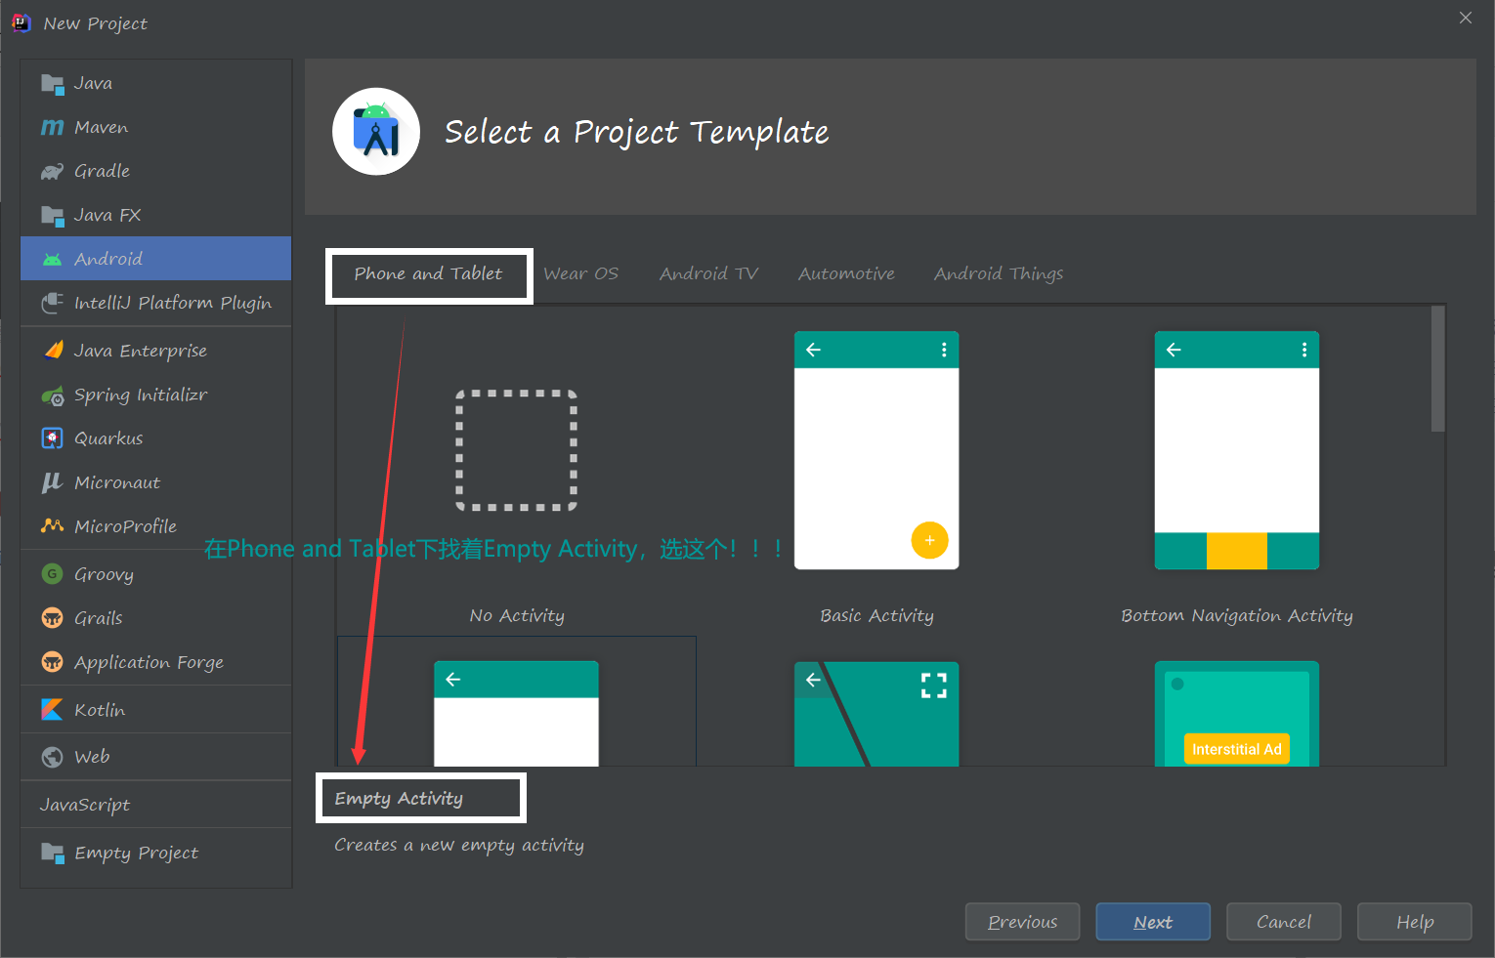The width and height of the screenshot is (1495, 958).
Task: Select JavaScript project type
Action: [x=156, y=805]
